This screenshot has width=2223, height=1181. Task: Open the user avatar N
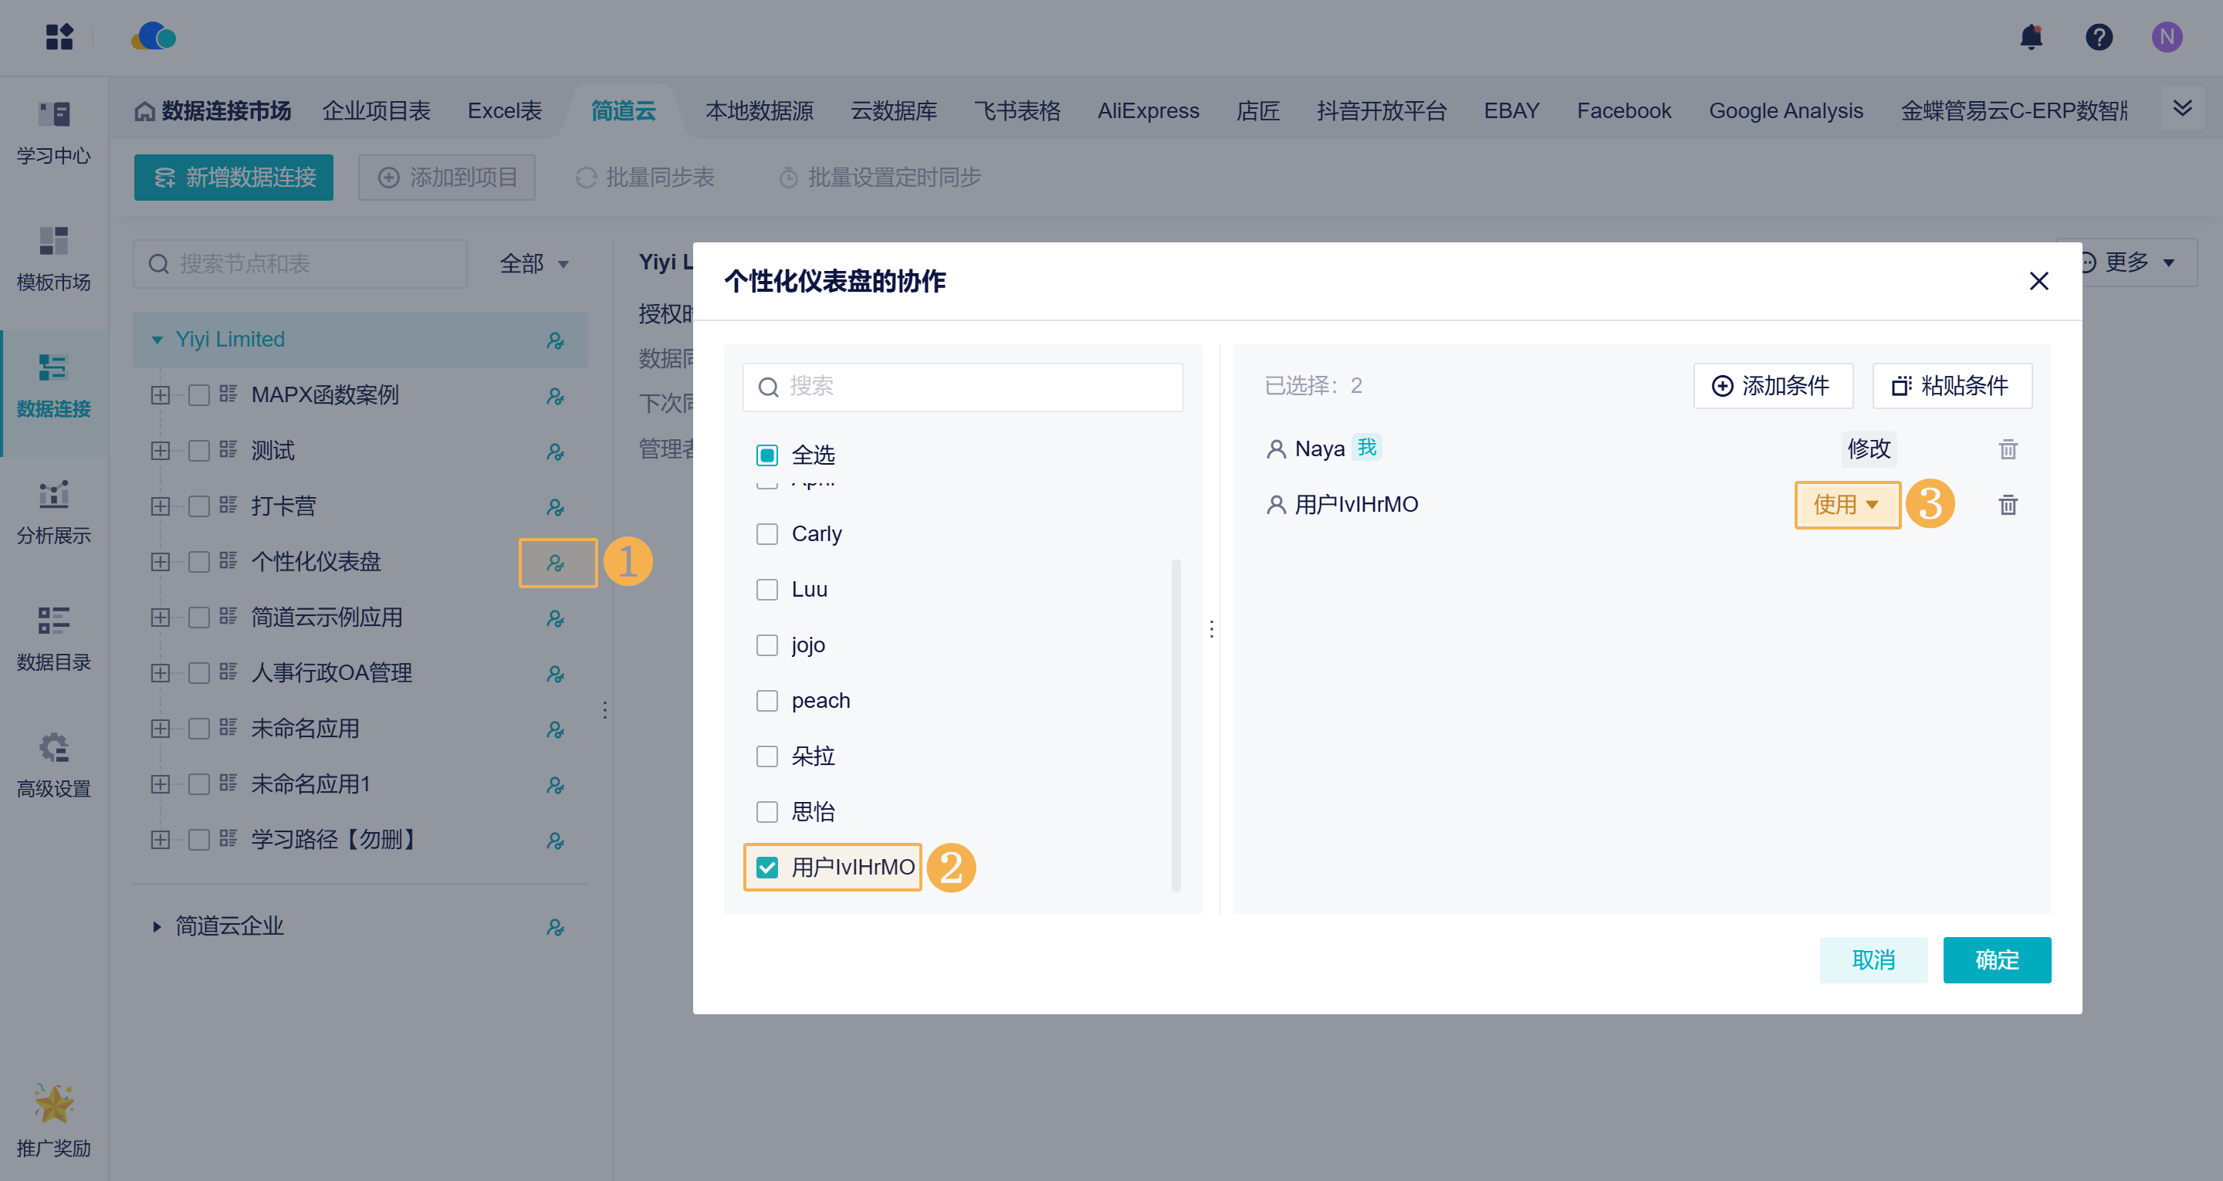(x=2166, y=37)
